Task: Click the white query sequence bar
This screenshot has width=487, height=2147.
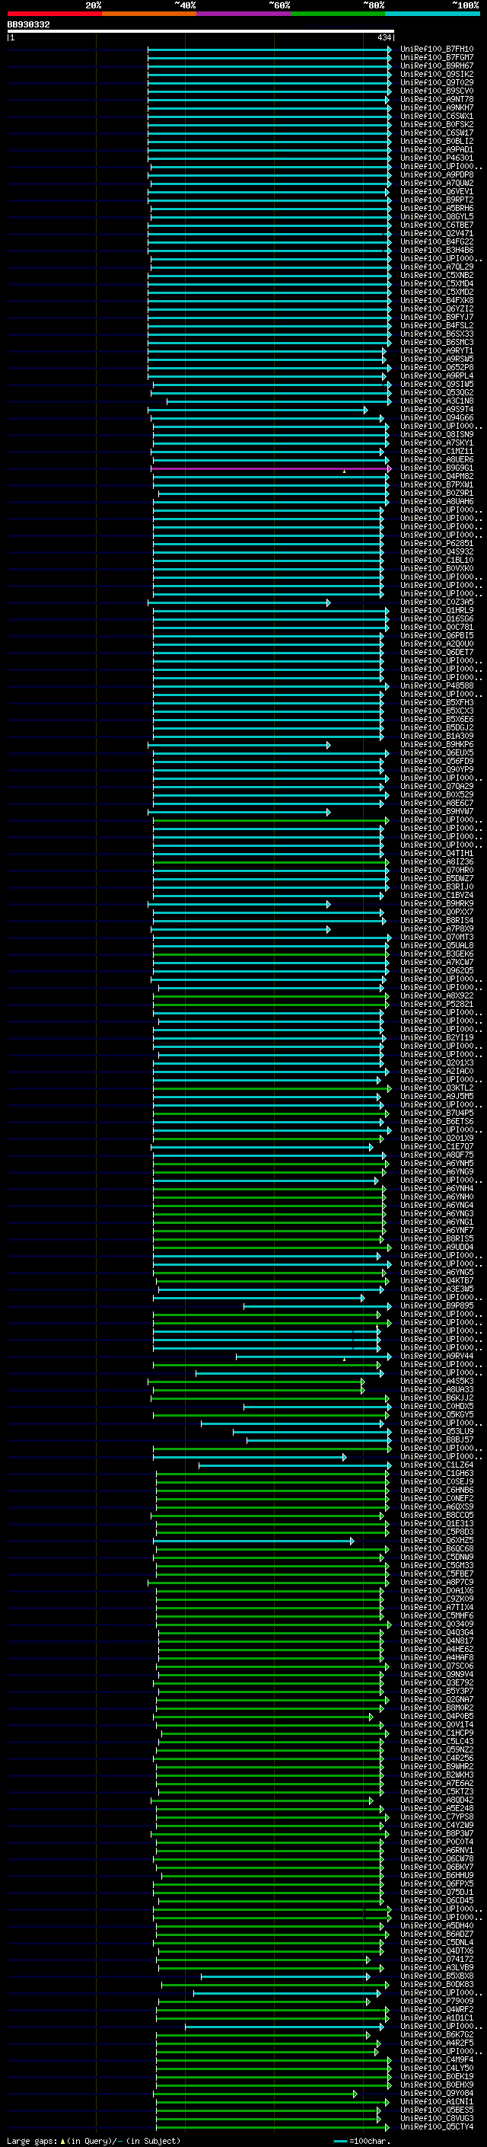Action: [x=201, y=30]
